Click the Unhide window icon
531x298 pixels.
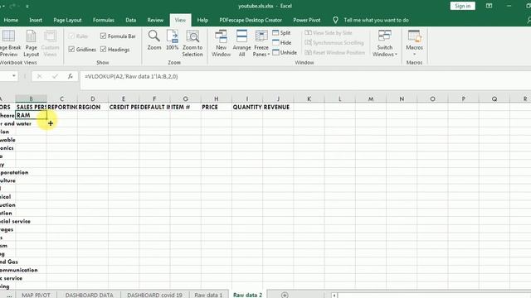275,52
